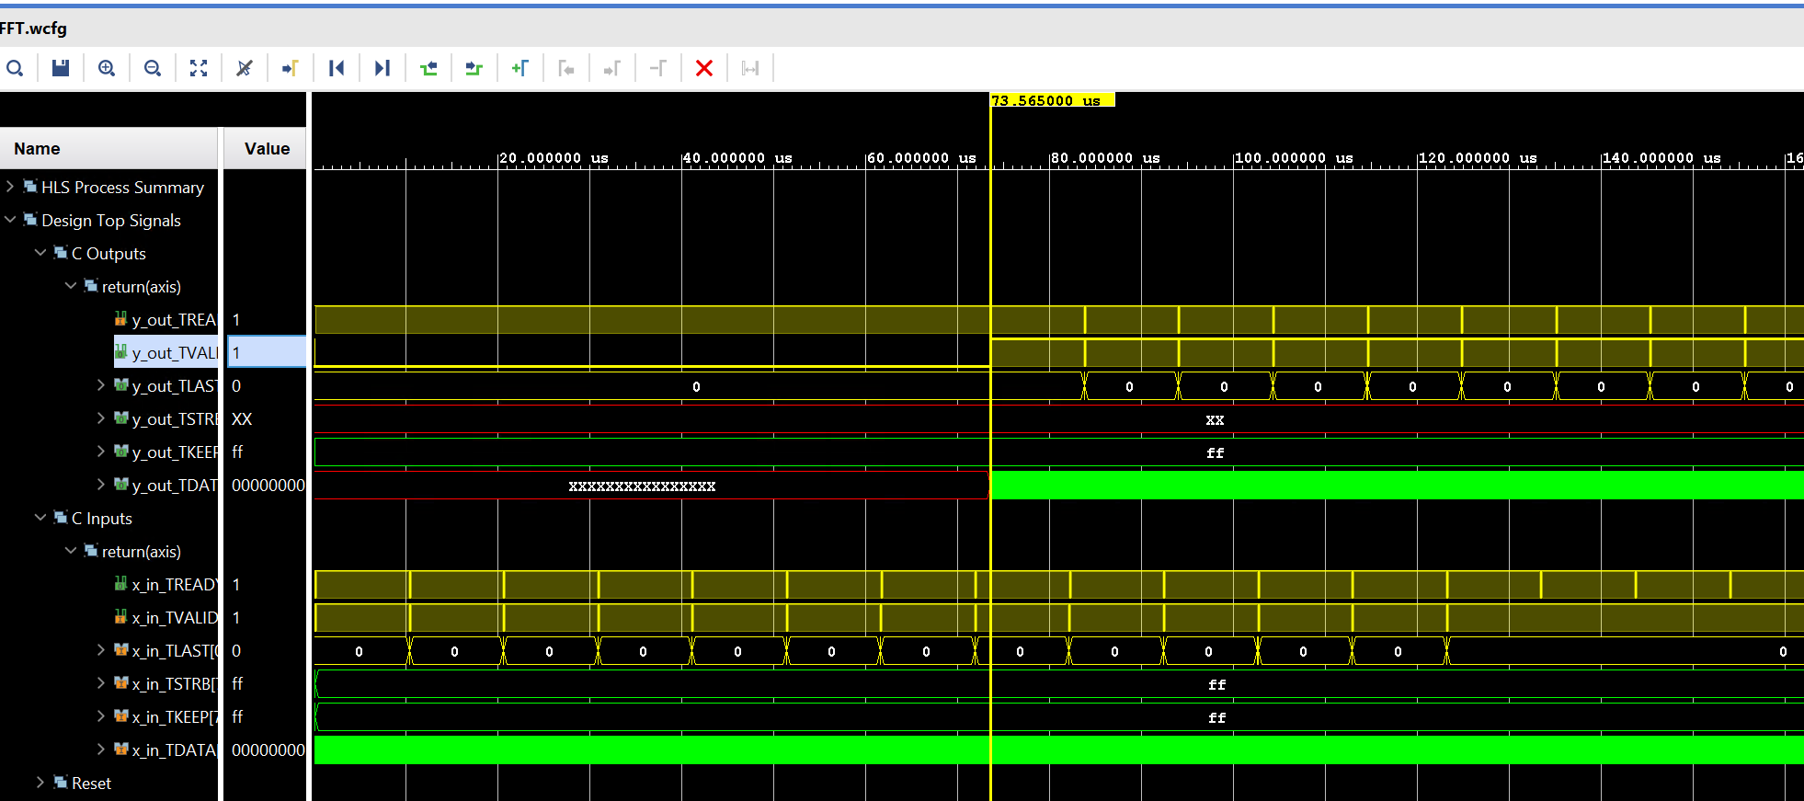1804x801 pixels.
Task: Click the Go to Cursor icon
Action: (x=291, y=68)
